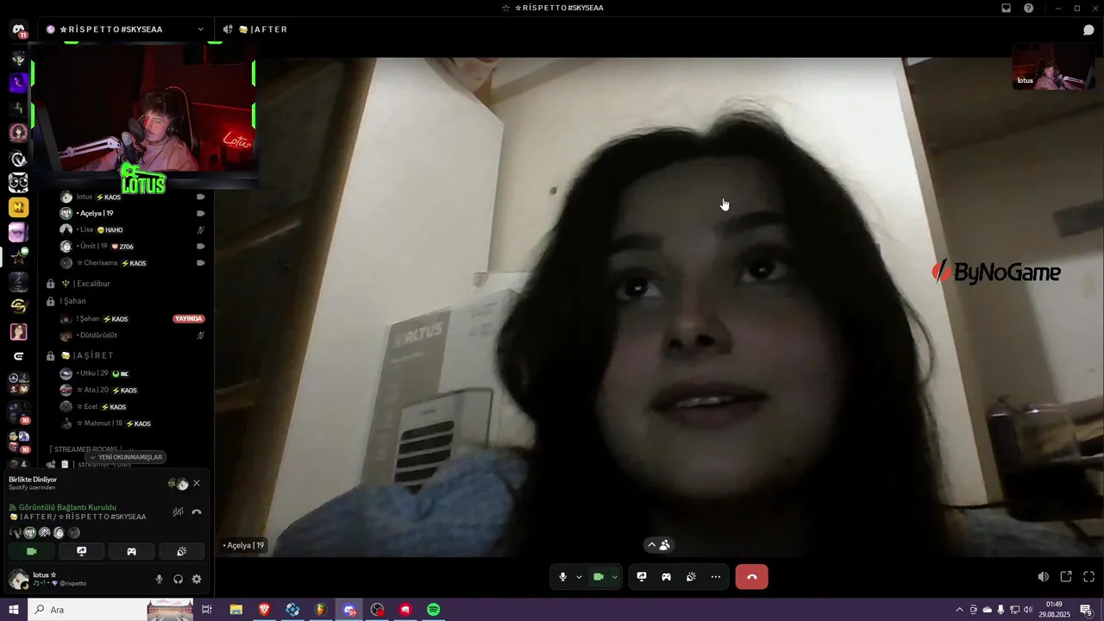Open Görüntülü Bağlantı Kuruldu connection info
This screenshot has width=1104, height=621.
(x=67, y=507)
